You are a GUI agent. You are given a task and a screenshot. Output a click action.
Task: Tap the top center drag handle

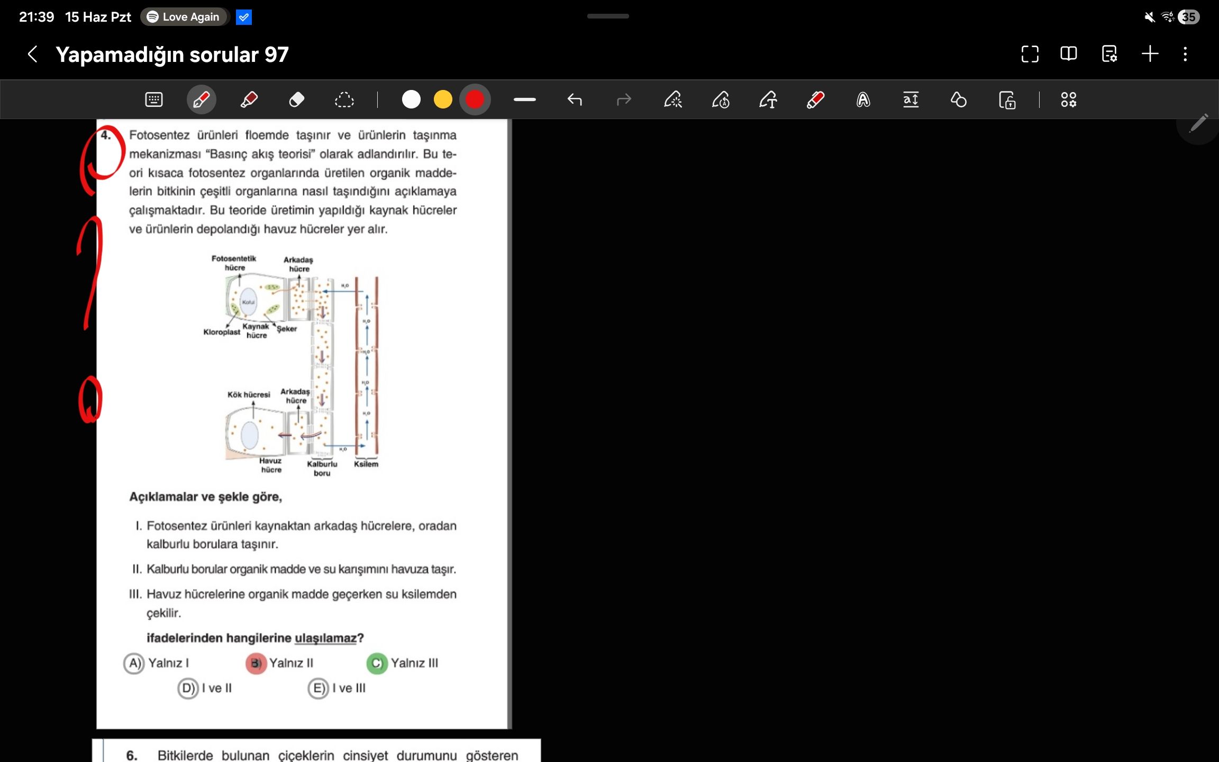point(608,16)
